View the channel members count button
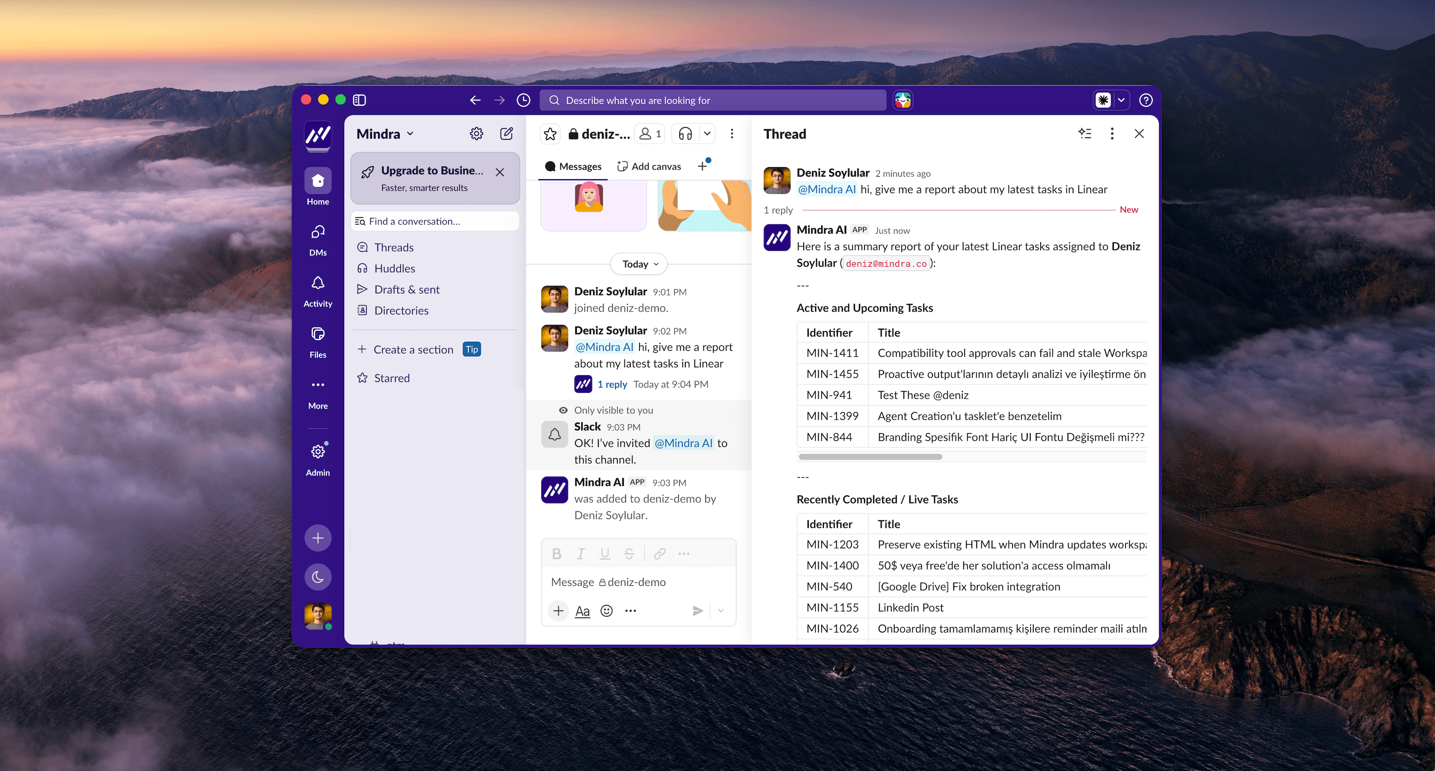Screen dimensions: 1435x771 click(x=650, y=133)
